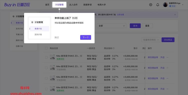The width and height of the screenshot is (188, 95).
Task: Click the 售价 column header
Action: coord(135,48)
